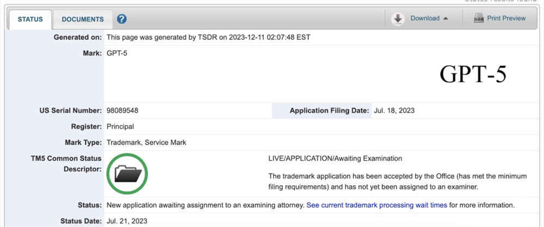Click the serial number 98089548
544x227 pixels.
pos(122,111)
